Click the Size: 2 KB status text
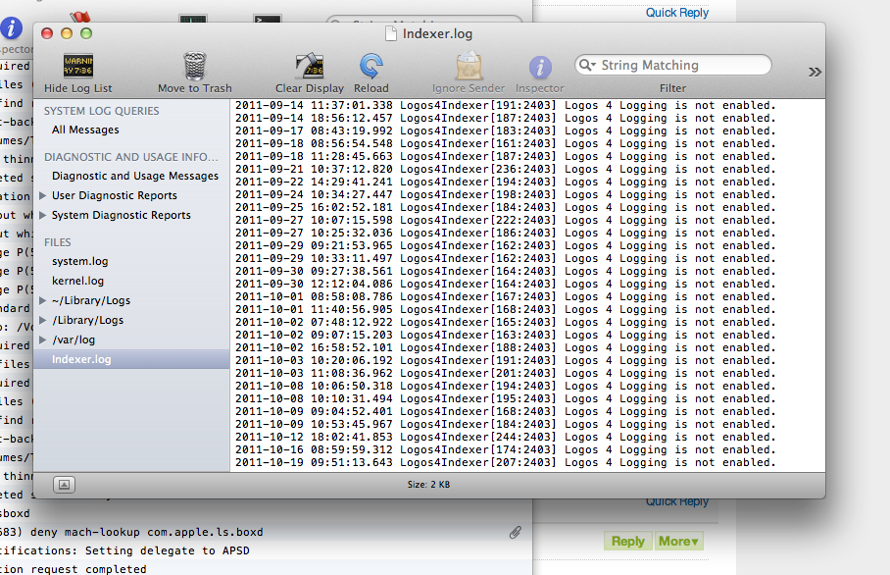The height and width of the screenshot is (575, 890). 428,485
